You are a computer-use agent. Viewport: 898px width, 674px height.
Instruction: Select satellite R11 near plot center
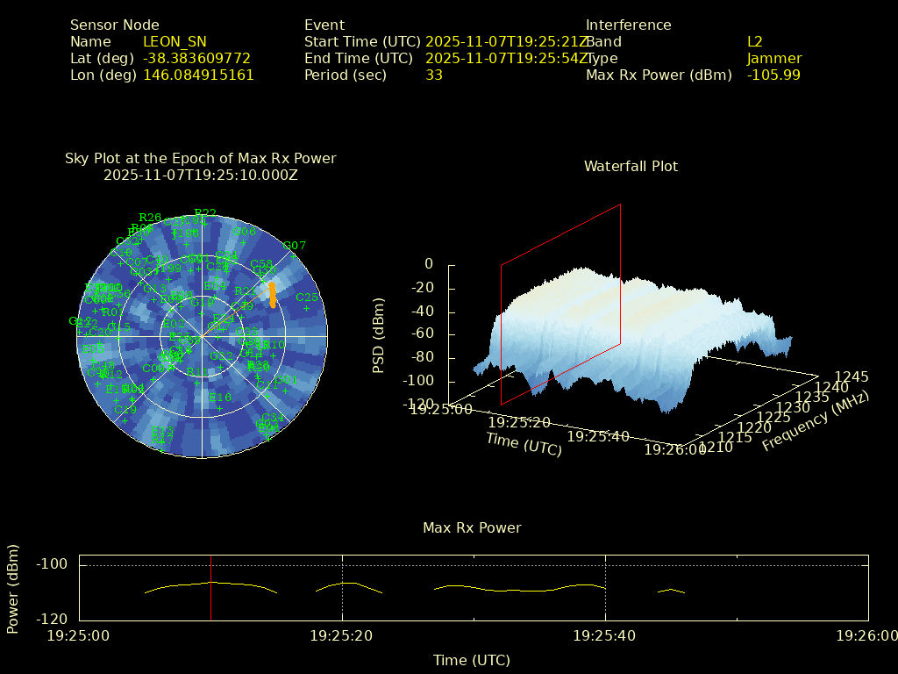pos(199,372)
